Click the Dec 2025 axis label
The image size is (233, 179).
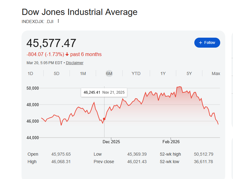(111, 142)
